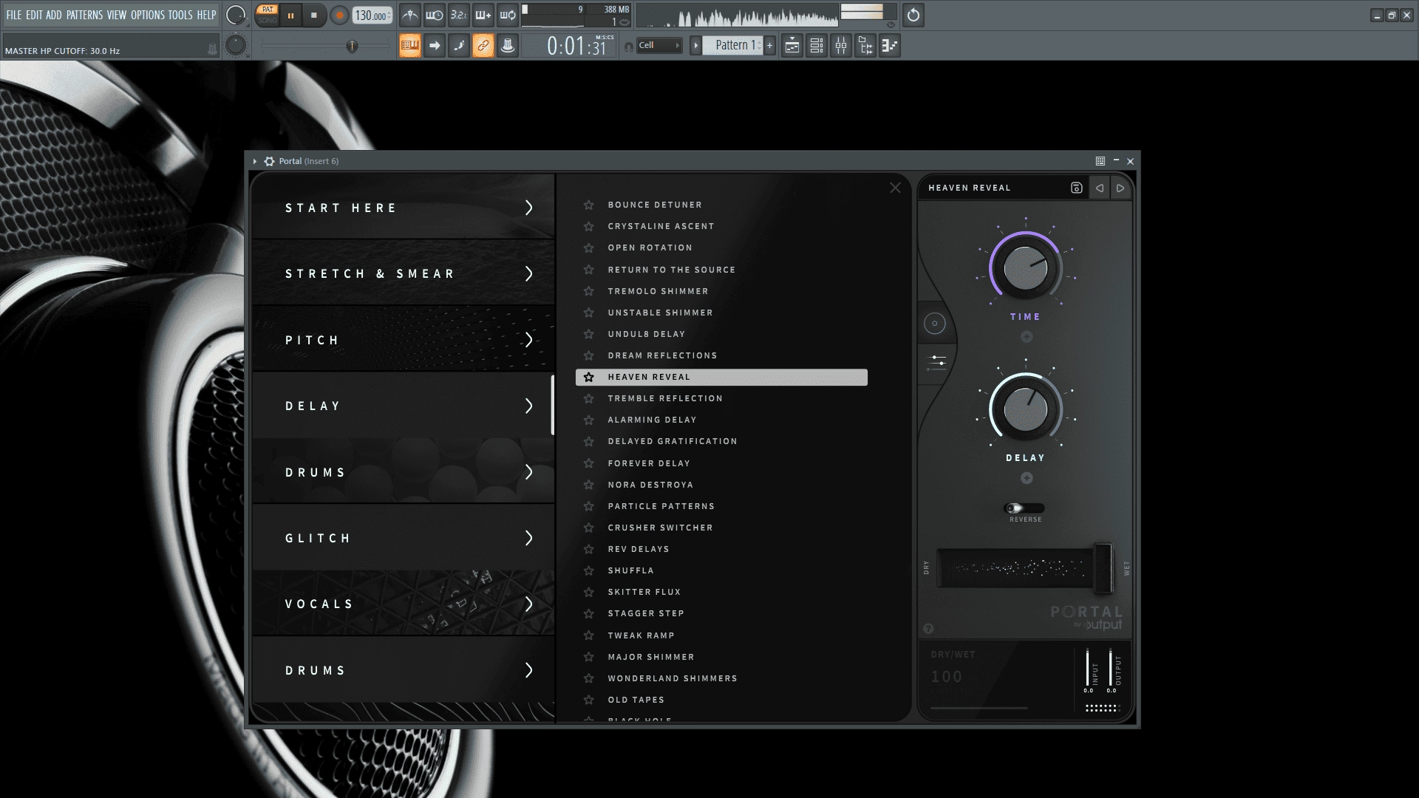Image resolution: width=1419 pixels, height=798 pixels.
Task: Click the stop button in transport
Action: coord(314,16)
